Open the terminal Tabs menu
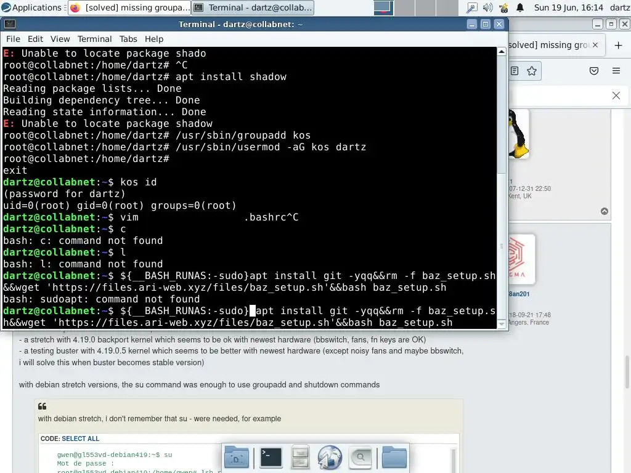The image size is (631, 473). pos(128,39)
